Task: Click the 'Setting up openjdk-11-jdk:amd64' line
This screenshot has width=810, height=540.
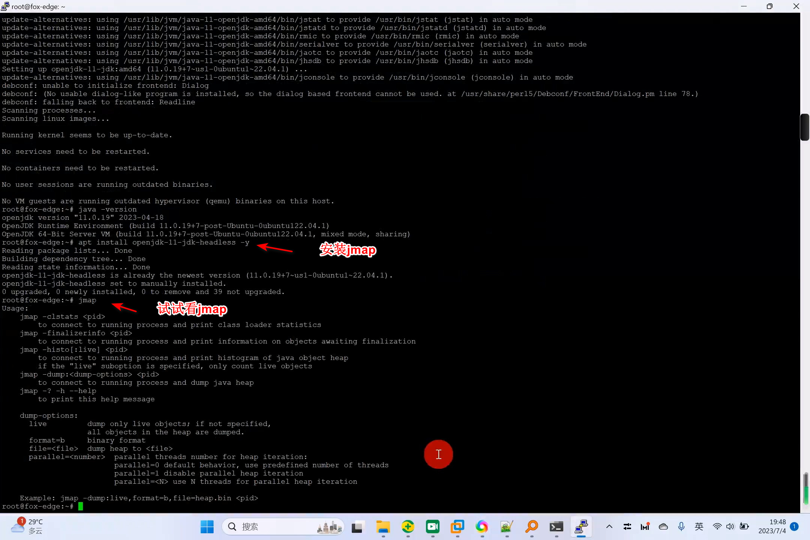Action: tap(154, 69)
